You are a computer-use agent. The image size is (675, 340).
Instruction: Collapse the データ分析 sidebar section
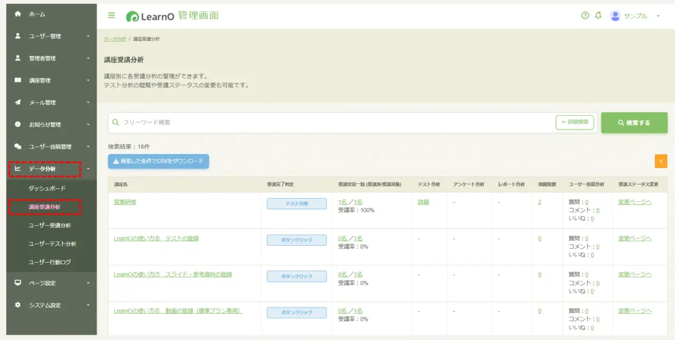pos(45,169)
